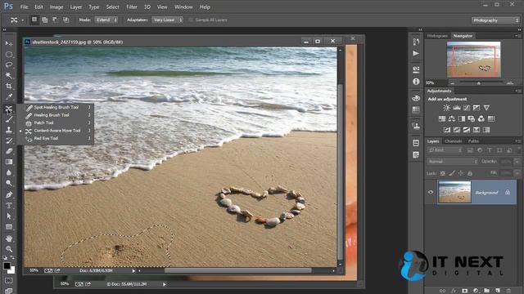Select the Gradient tool

click(9, 162)
